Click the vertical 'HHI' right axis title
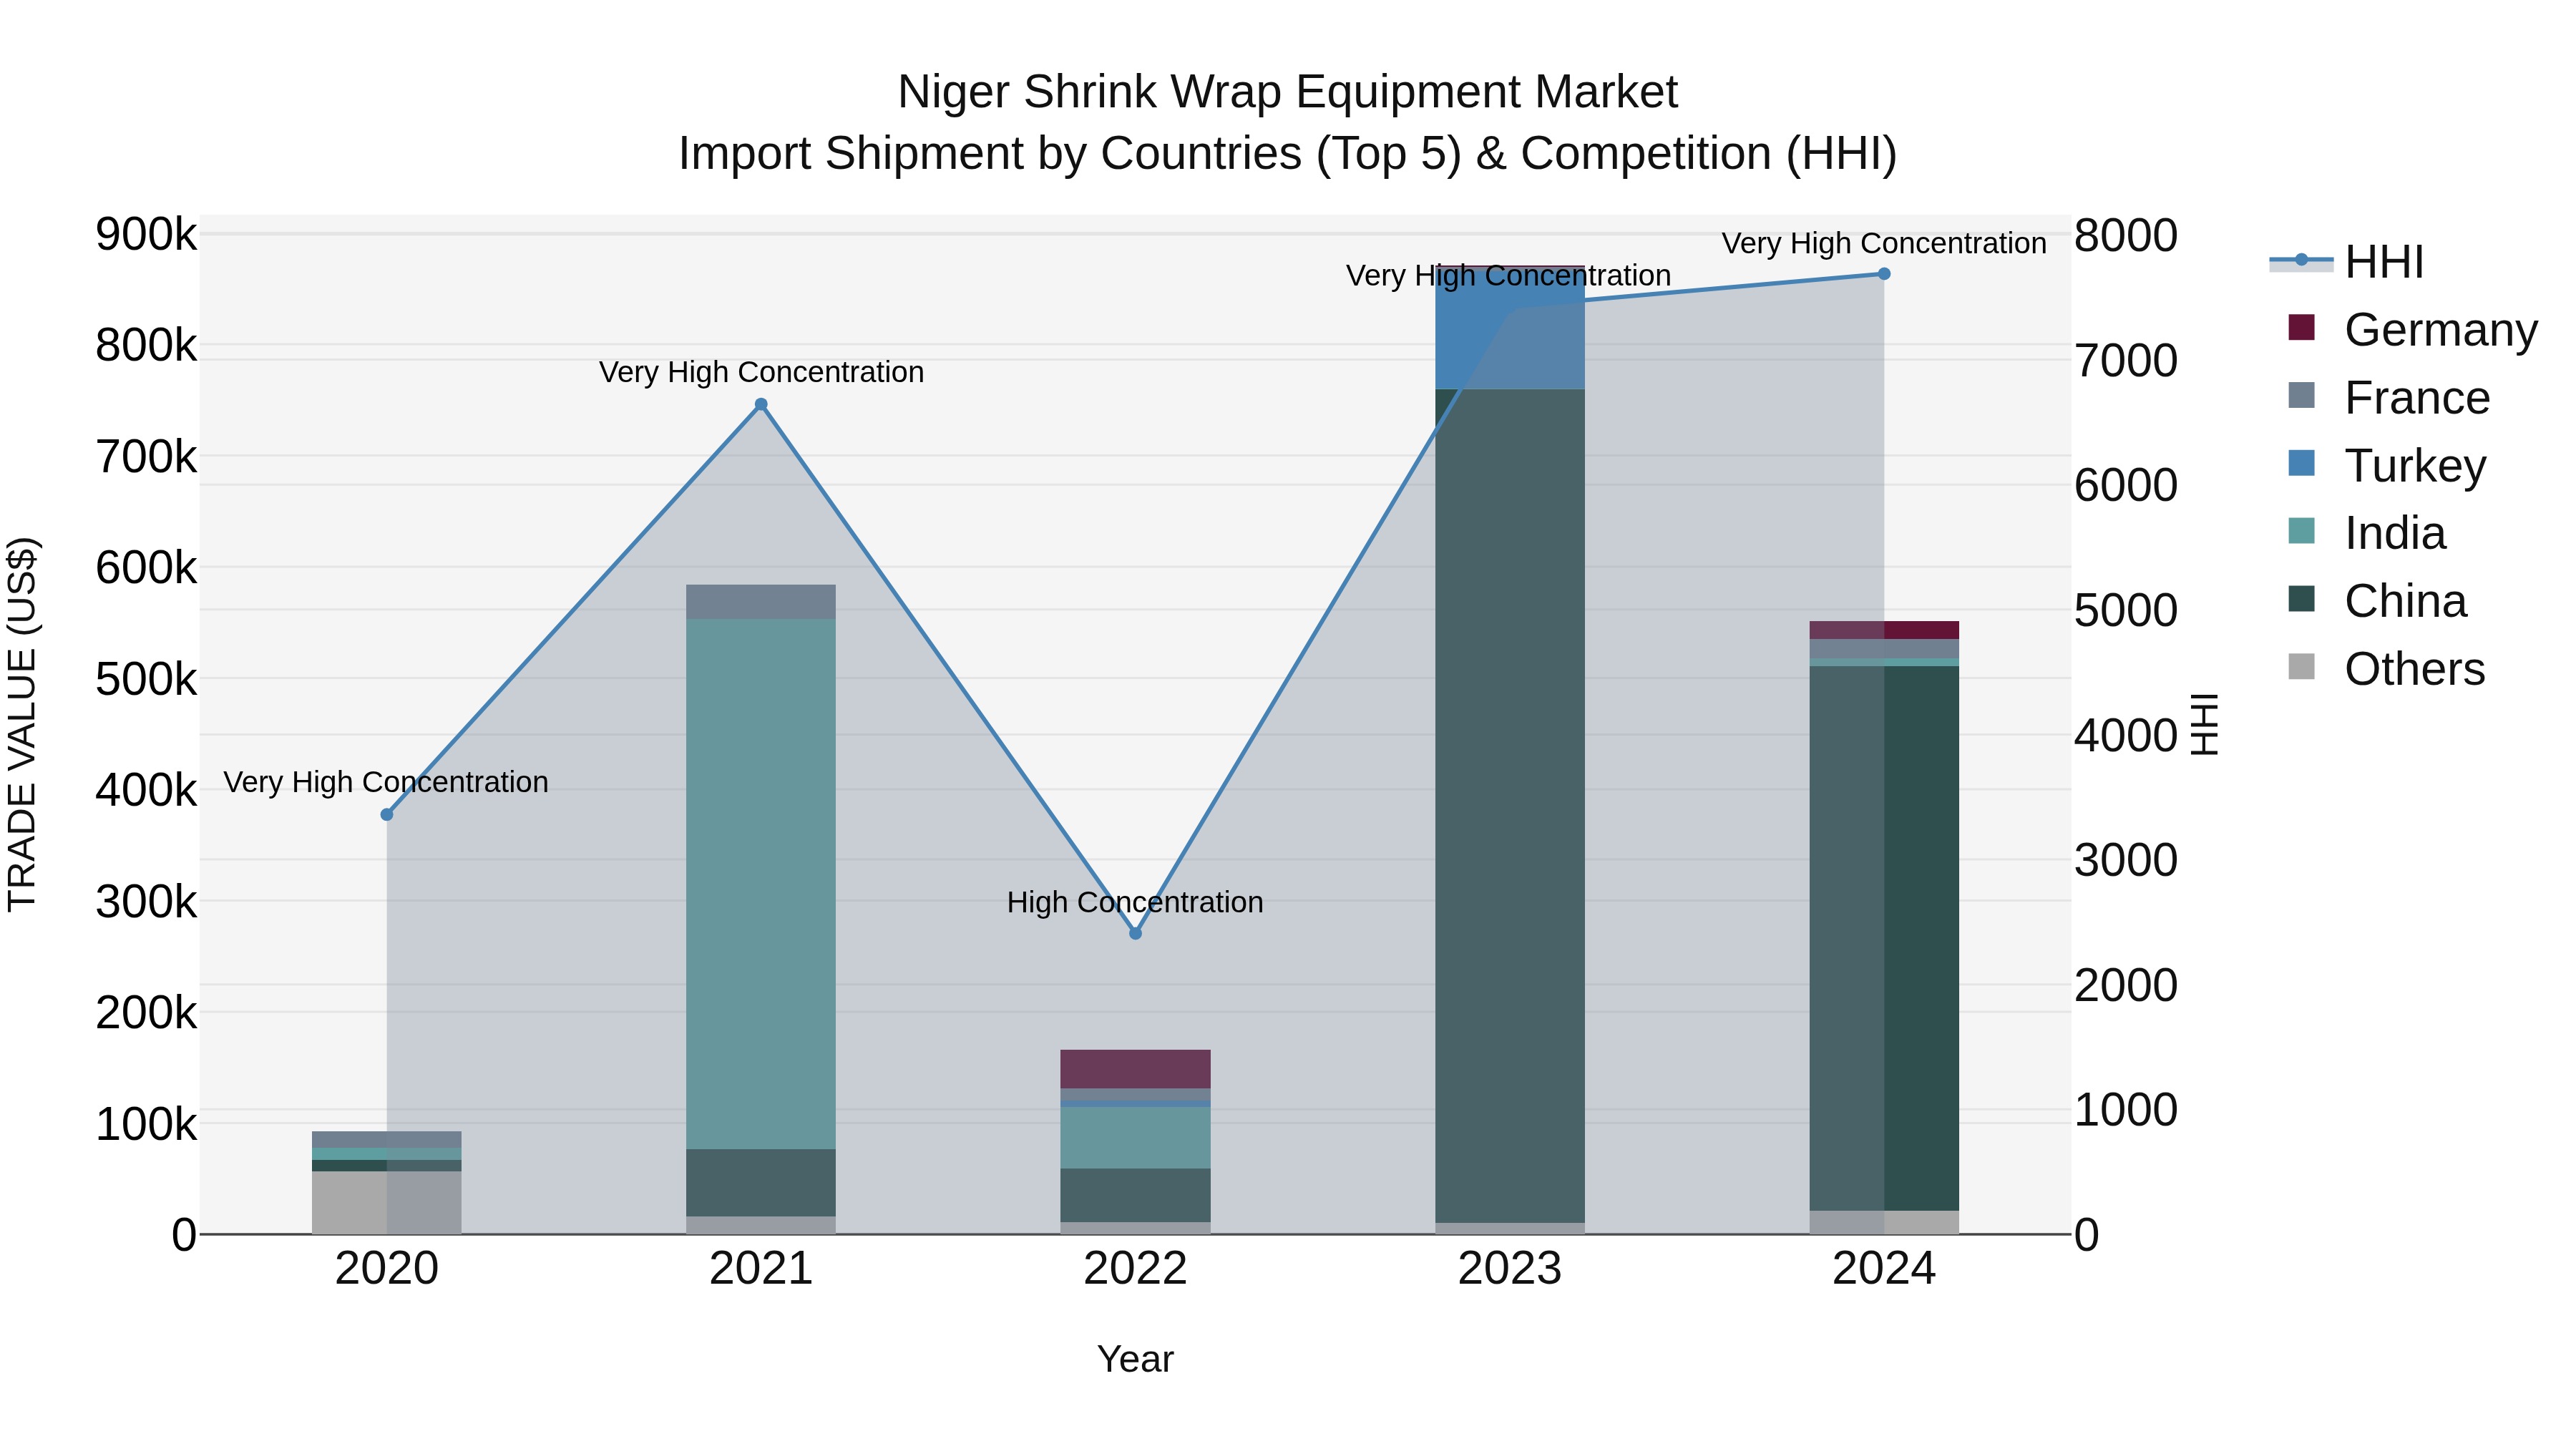Screen dimensions: 2576x1449 [2205, 724]
